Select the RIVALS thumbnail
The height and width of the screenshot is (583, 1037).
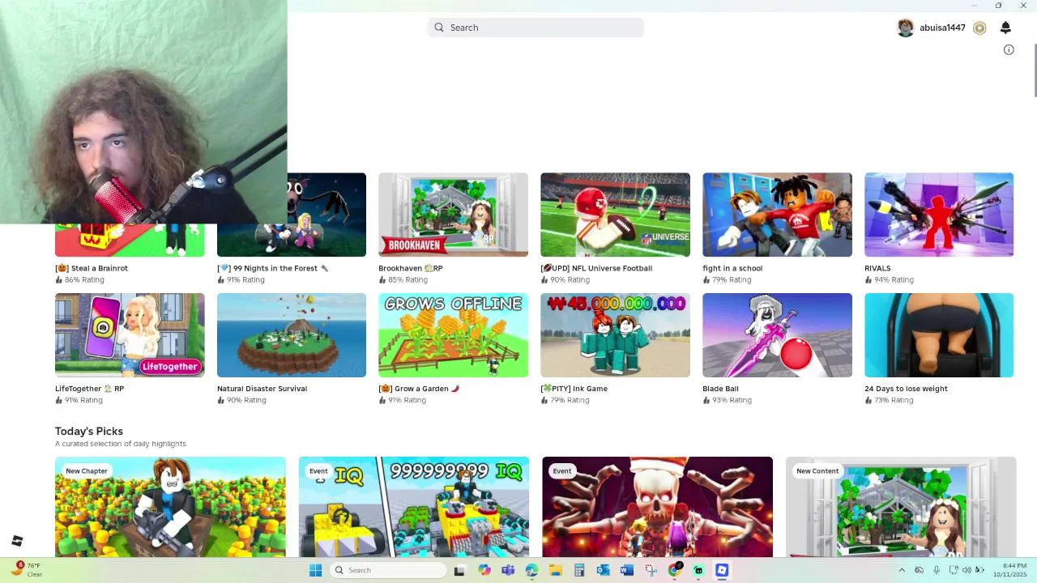(x=939, y=215)
